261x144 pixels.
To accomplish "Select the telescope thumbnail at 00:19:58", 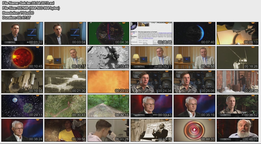I will pyautogui.click(x=22, y=82).
